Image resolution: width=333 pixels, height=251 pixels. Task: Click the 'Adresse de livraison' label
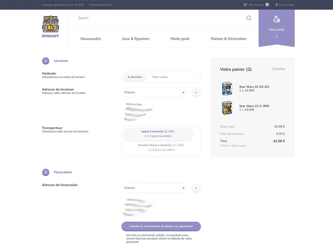(x=58, y=89)
